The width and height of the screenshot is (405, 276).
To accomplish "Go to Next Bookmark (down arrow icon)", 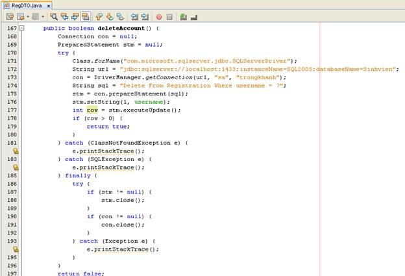I will pos(110,17).
